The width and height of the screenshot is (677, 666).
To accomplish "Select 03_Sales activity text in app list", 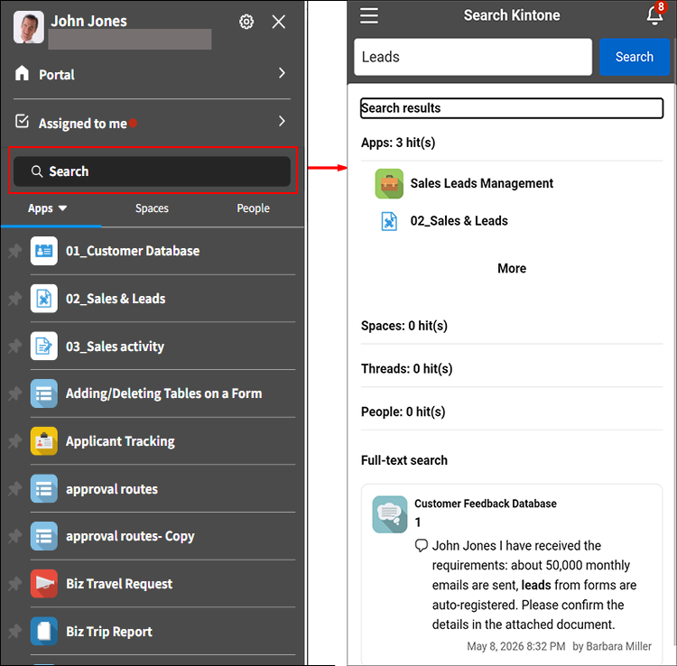I will click(x=115, y=347).
